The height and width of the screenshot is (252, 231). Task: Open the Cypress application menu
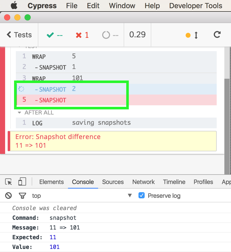[42, 6]
